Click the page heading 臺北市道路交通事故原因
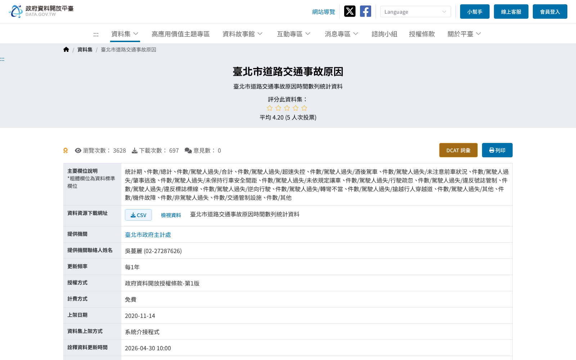This screenshot has height=360, width=576. tap(288, 72)
